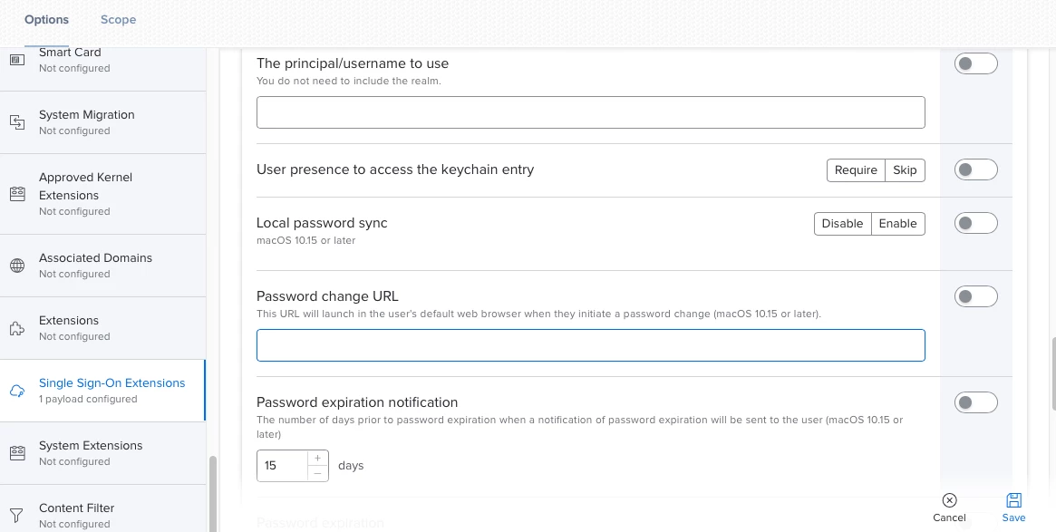Enable the Local password sync toggle
This screenshot has height=532, width=1056.
pos(975,223)
